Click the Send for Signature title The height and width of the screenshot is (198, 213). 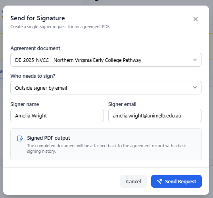point(38,18)
